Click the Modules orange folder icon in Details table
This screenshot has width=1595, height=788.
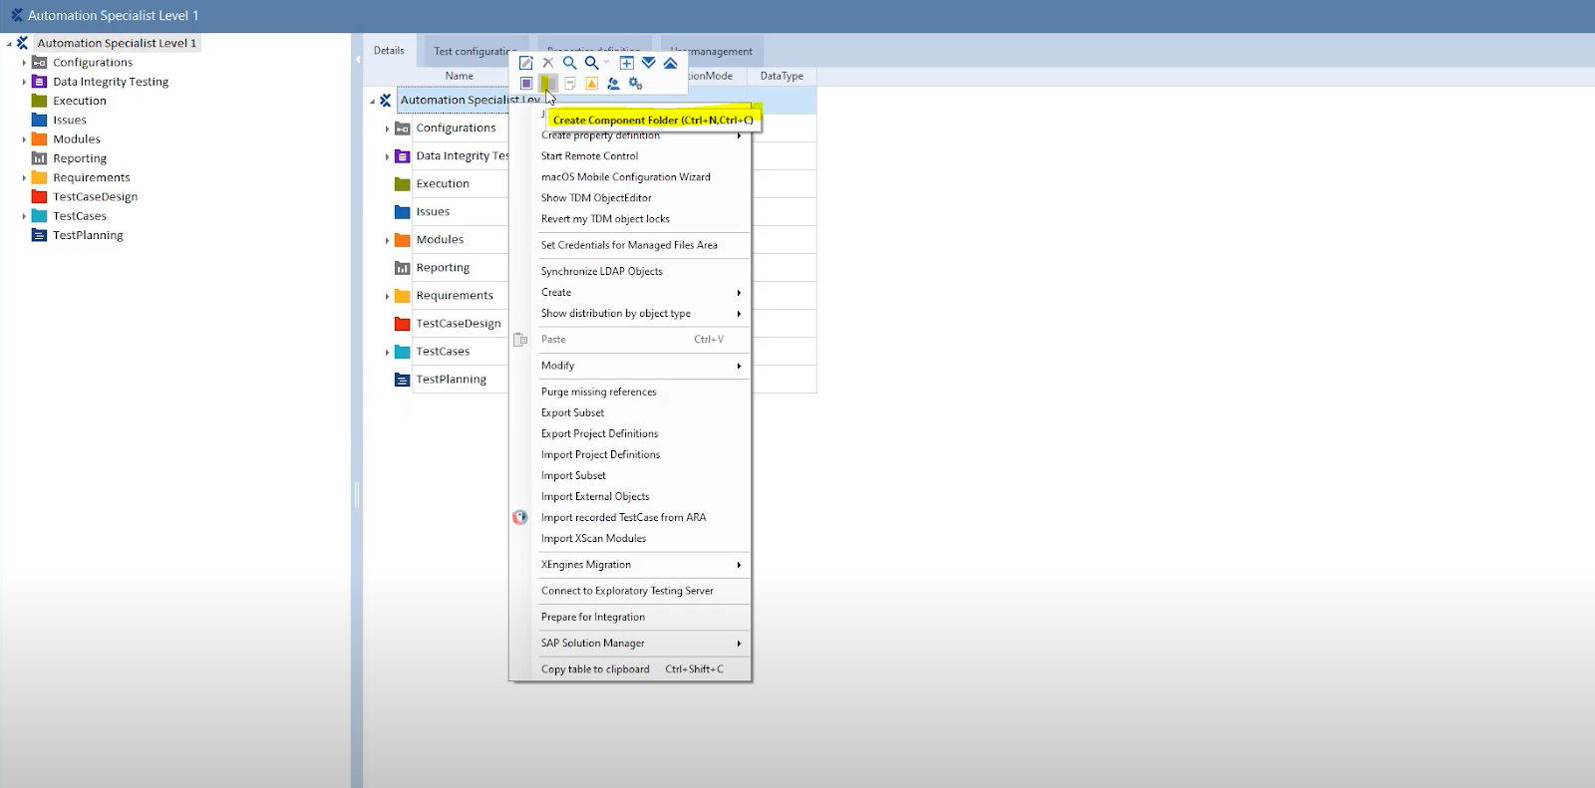tap(403, 240)
